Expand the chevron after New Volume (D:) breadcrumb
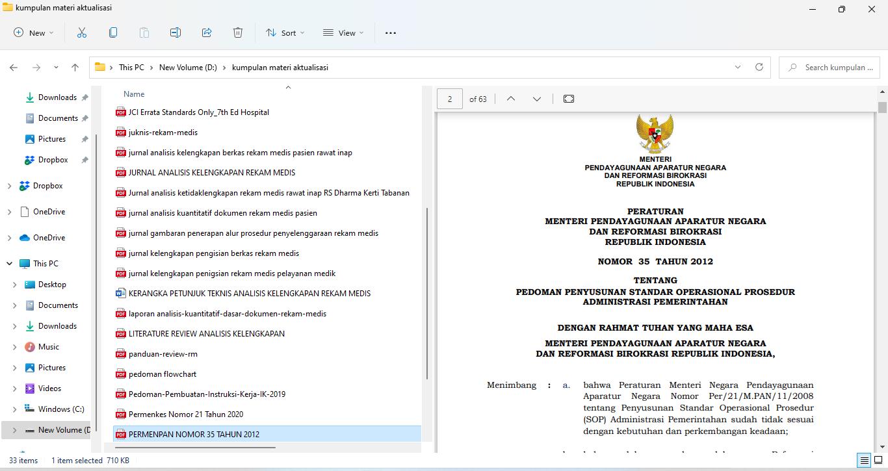Viewport: 888px width, 471px height. (x=225, y=68)
